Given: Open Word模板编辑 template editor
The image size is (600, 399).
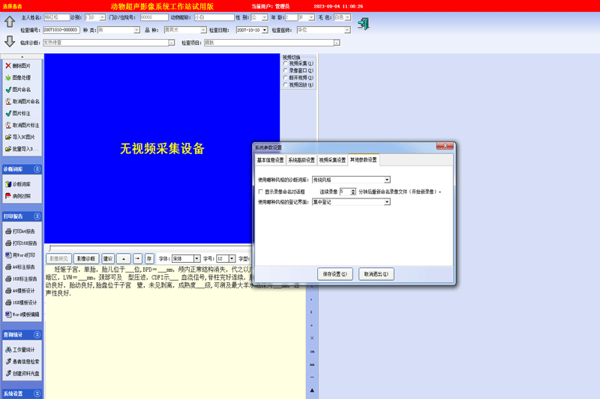Looking at the screenshot, I should tap(22, 314).
